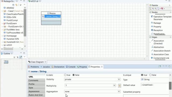Open Style section in Properties
The width and height of the screenshot is (172, 97).
36,88
